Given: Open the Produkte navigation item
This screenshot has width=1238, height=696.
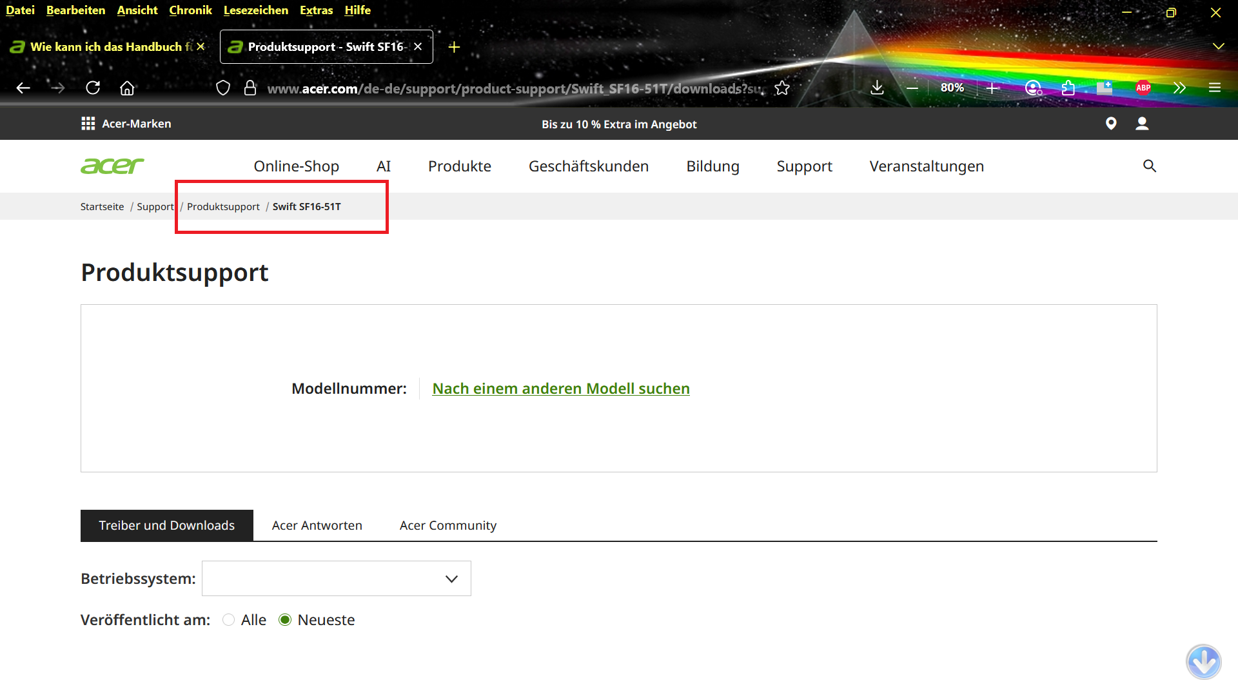Looking at the screenshot, I should click(x=460, y=166).
